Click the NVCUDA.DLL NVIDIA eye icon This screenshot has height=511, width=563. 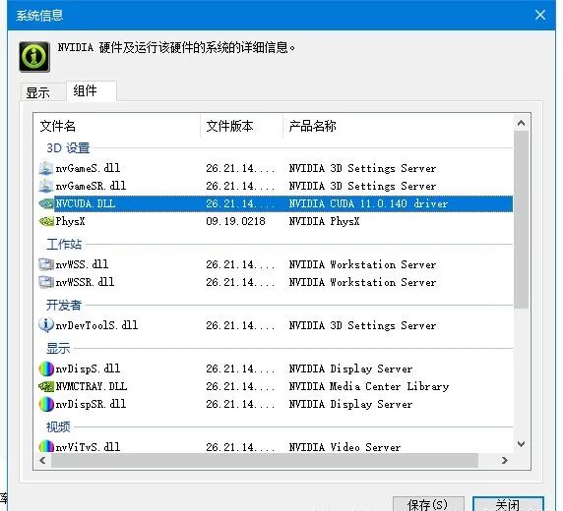point(46,203)
